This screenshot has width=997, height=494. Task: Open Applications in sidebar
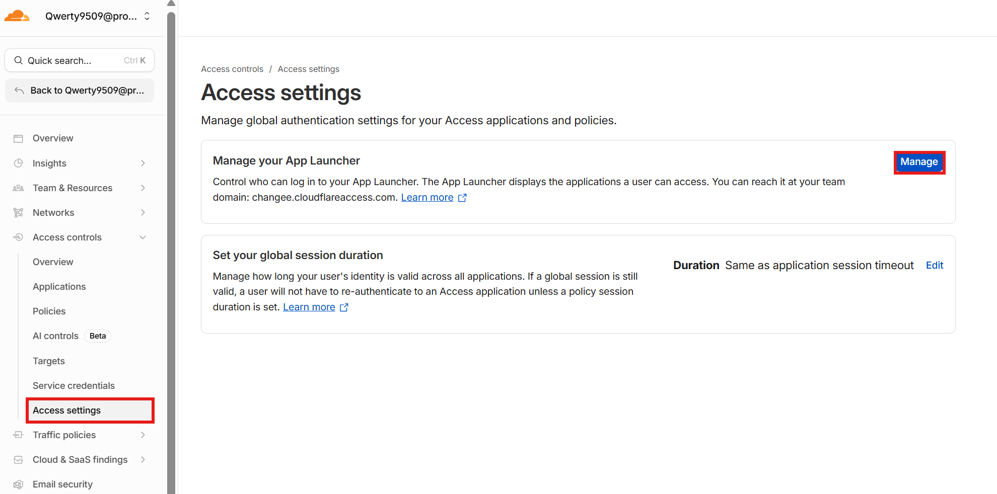tap(59, 287)
